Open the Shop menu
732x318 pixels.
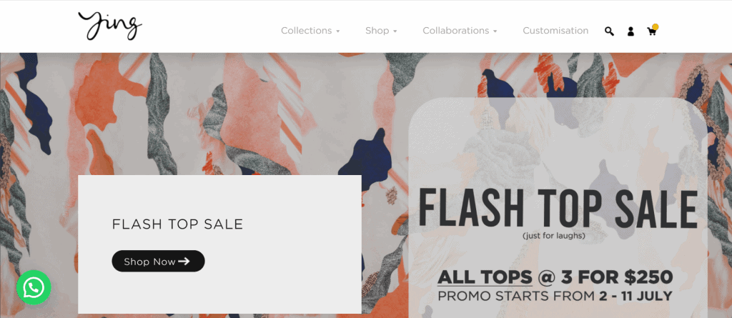point(377,30)
